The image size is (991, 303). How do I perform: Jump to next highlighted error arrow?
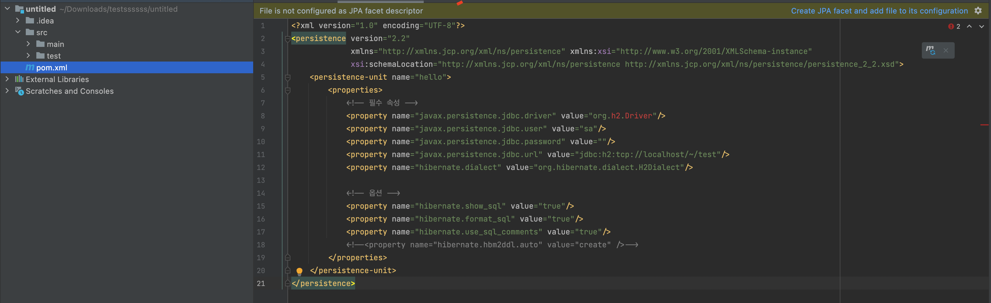click(x=981, y=27)
